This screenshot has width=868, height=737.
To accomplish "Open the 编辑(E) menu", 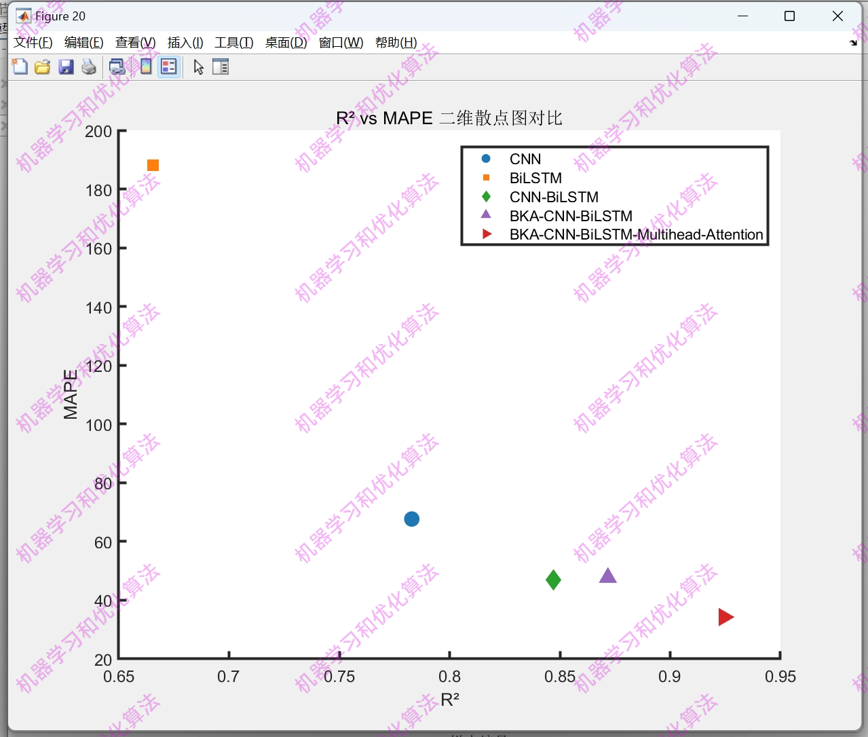I will [x=83, y=43].
